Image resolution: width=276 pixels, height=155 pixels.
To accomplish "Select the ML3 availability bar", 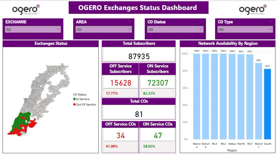I will click(x=214, y=96).
